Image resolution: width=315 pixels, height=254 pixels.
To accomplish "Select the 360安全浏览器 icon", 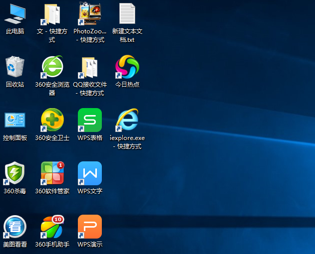I will (52, 67).
